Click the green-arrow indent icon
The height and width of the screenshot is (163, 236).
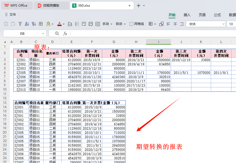tap(98, 24)
